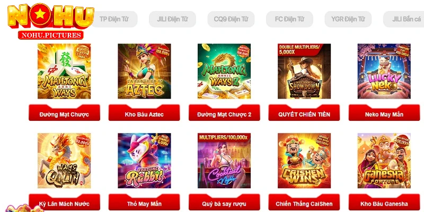424x212 pixels.
Task: Open the Treasures of Aztec game icon
Action: coord(144,71)
